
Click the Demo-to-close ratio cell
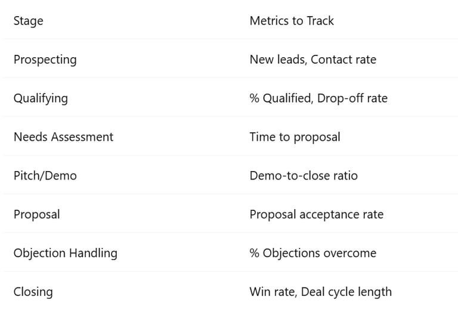pos(304,175)
